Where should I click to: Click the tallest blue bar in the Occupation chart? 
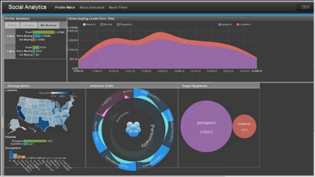point(11,154)
